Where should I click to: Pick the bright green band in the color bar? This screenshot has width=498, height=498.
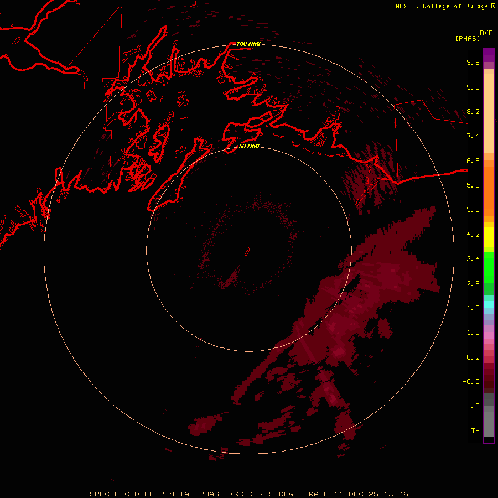click(489, 267)
